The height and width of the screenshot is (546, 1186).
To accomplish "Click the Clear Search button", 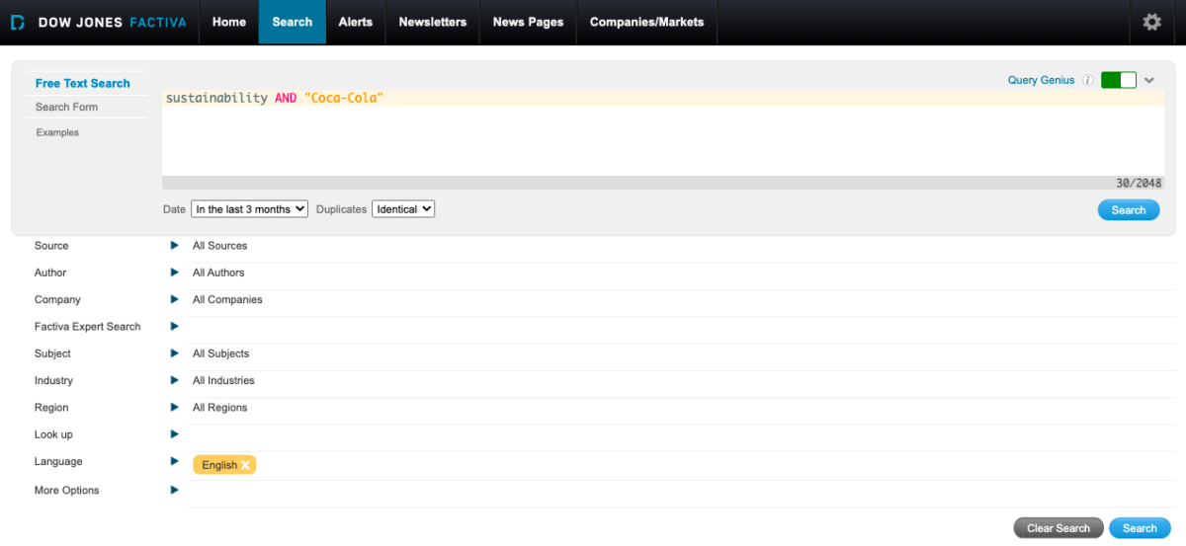I will point(1058,528).
